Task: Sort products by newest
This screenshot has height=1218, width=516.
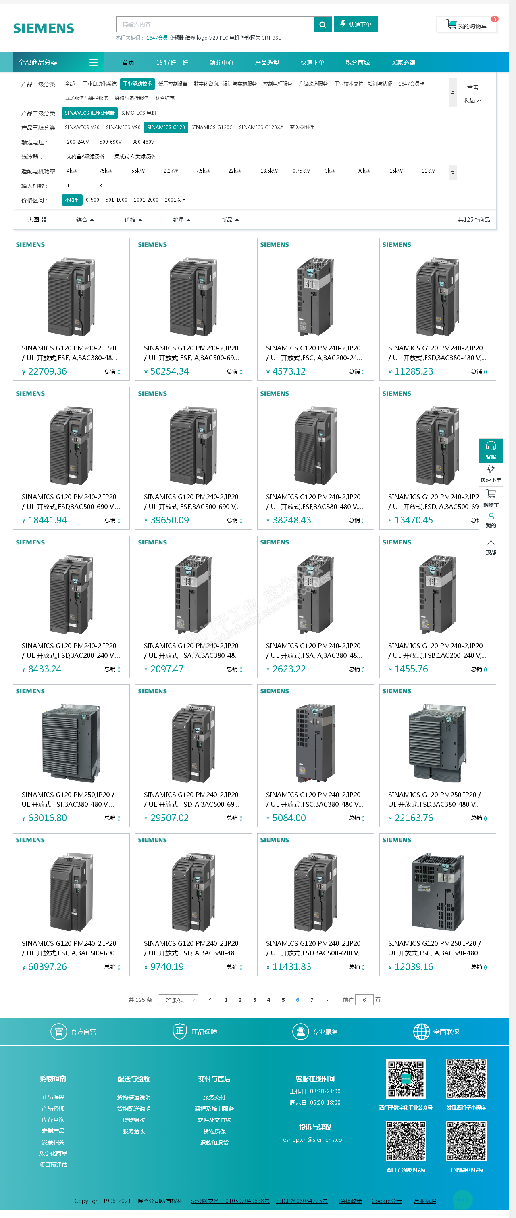Action: click(230, 220)
